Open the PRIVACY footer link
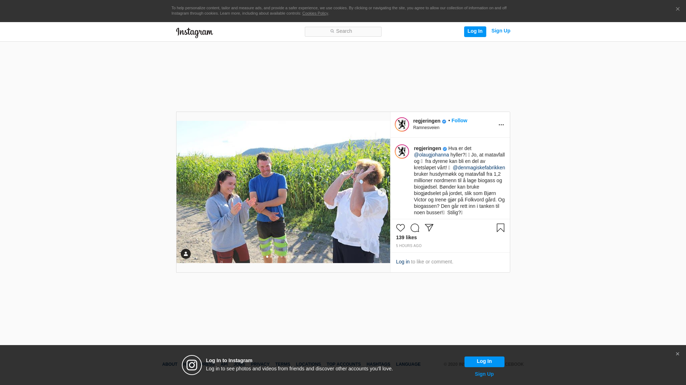 point(260,364)
